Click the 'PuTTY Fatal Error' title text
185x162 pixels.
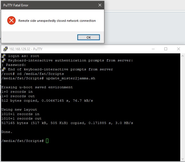point(16,5)
